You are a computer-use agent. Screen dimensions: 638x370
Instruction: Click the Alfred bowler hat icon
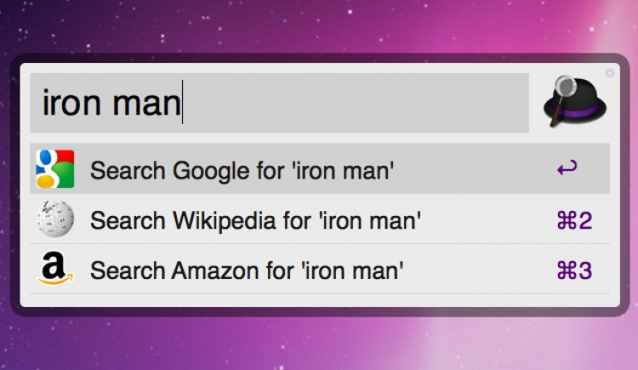573,102
